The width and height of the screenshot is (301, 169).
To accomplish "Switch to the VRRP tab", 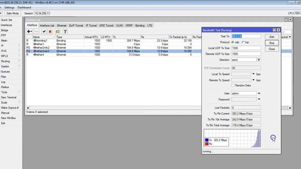I will 129,25.
